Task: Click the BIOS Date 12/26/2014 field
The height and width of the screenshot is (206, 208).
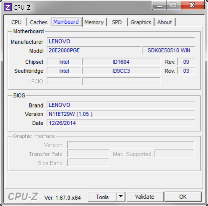Action: tap(121, 123)
